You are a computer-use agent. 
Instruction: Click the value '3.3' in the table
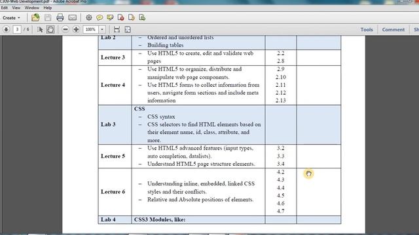[281, 156]
